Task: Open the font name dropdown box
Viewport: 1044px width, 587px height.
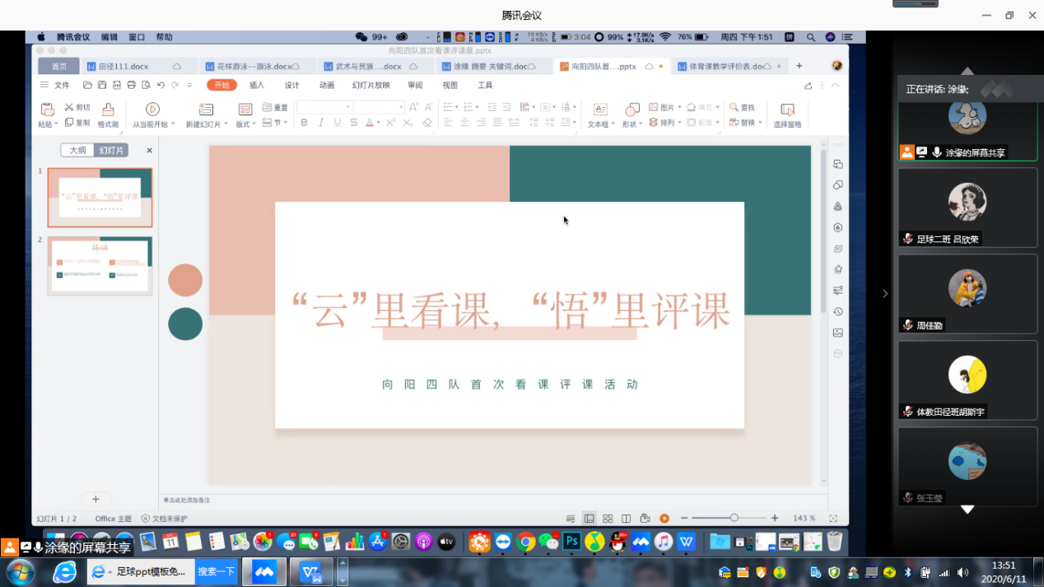Action: [x=324, y=107]
